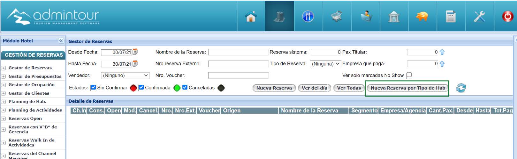Click the Cancel. column header
The image size is (517, 159).
148,111
